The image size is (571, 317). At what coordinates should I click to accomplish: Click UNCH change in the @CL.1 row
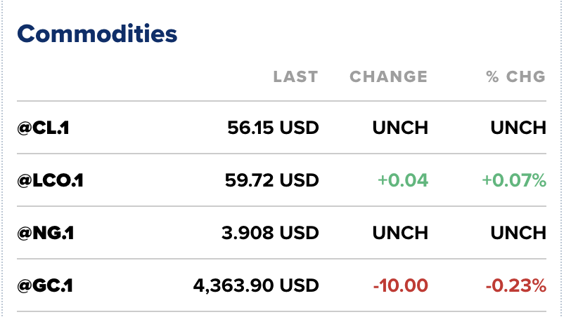click(x=399, y=128)
